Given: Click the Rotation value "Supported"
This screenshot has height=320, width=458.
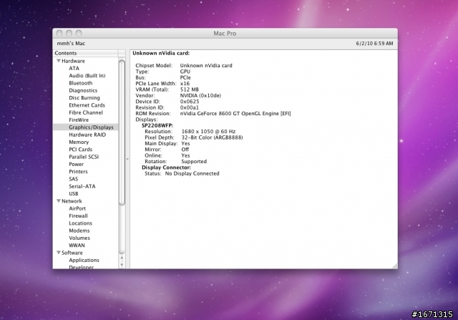Looking at the screenshot, I should pyautogui.click(x=194, y=161).
